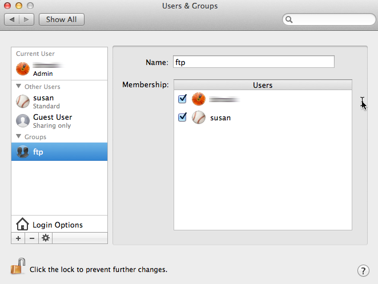Image resolution: width=378 pixels, height=284 pixels.
Task: Click the Users column header
Action: click(x=263, y=85)
